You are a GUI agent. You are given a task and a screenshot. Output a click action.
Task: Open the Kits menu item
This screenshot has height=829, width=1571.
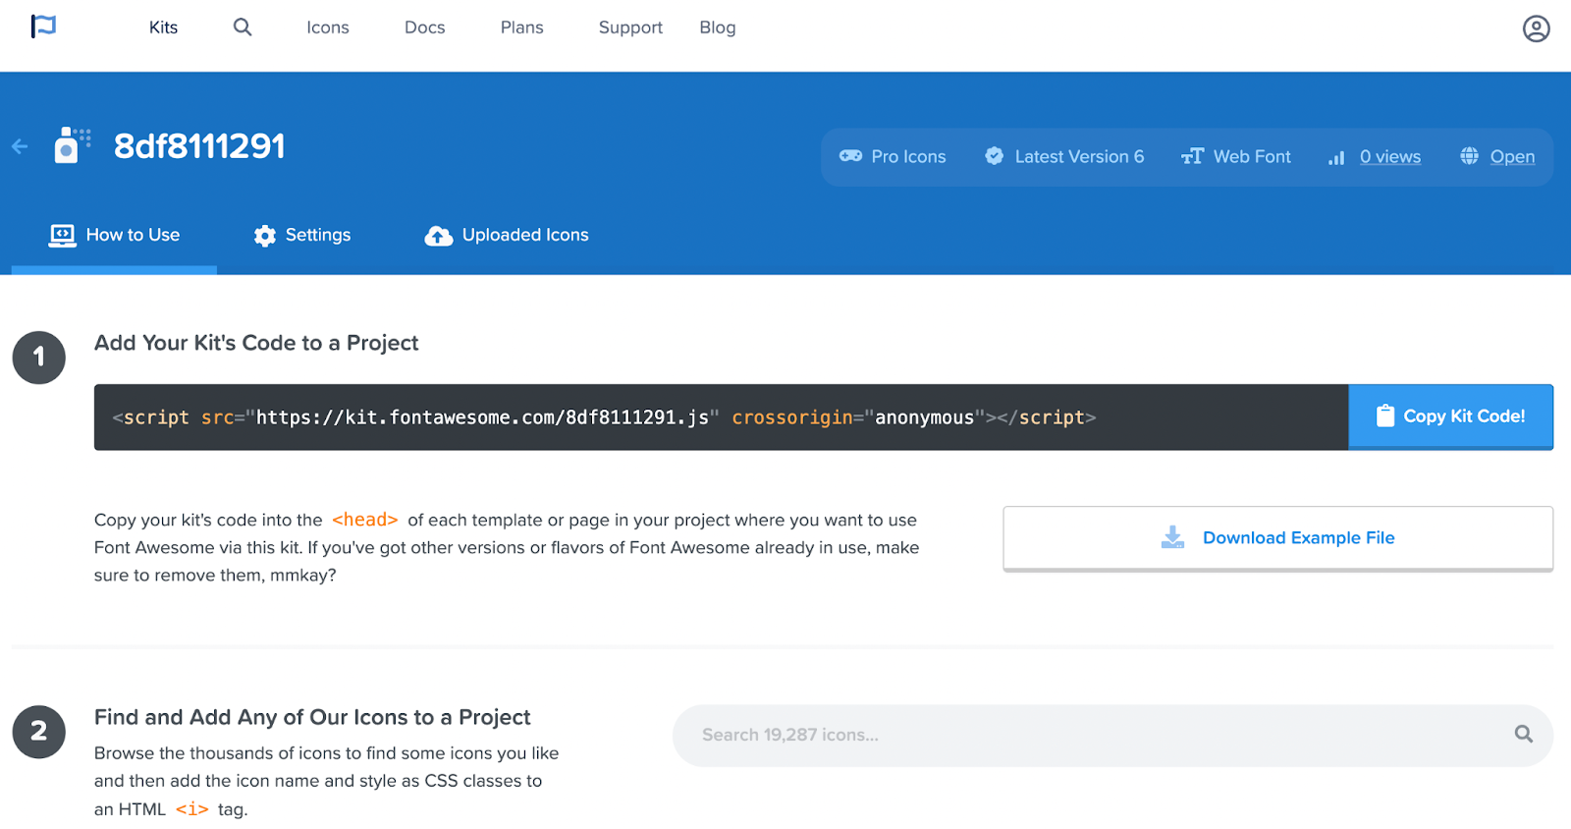pos(163,28)
